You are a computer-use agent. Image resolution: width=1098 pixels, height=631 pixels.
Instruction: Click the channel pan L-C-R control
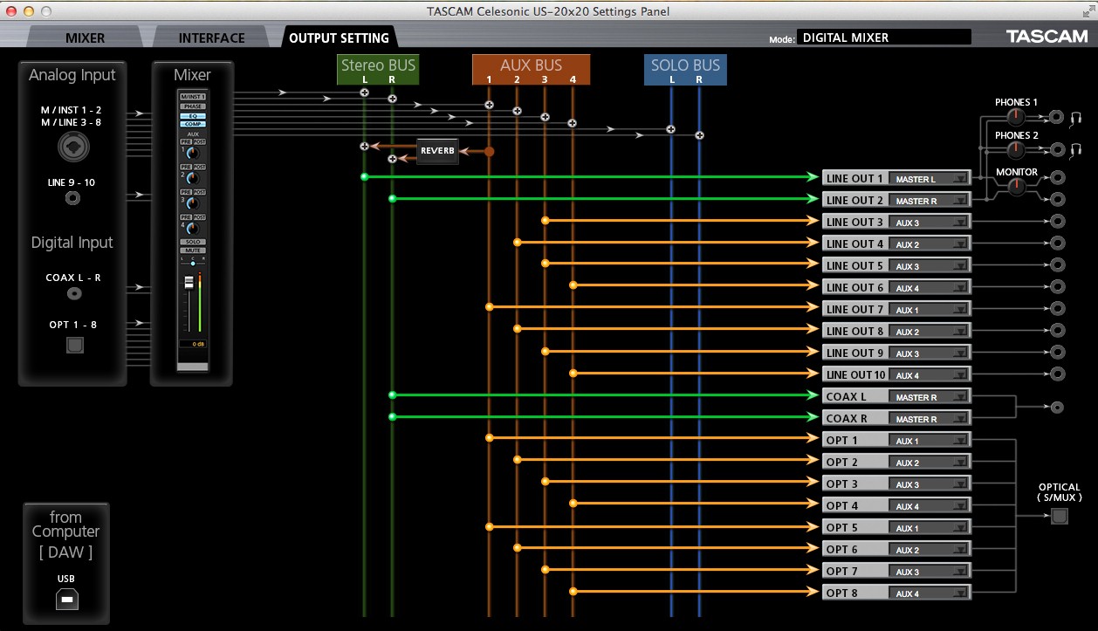point(193,263)
